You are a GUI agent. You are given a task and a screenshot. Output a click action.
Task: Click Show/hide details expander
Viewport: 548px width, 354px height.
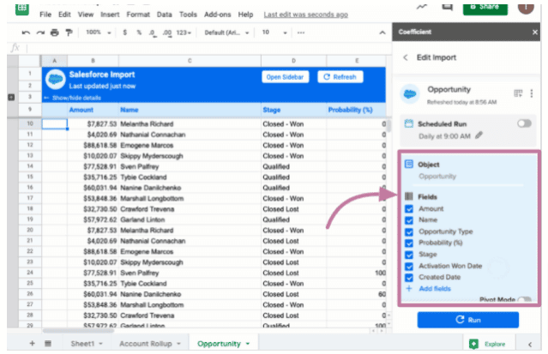(73, 98)
